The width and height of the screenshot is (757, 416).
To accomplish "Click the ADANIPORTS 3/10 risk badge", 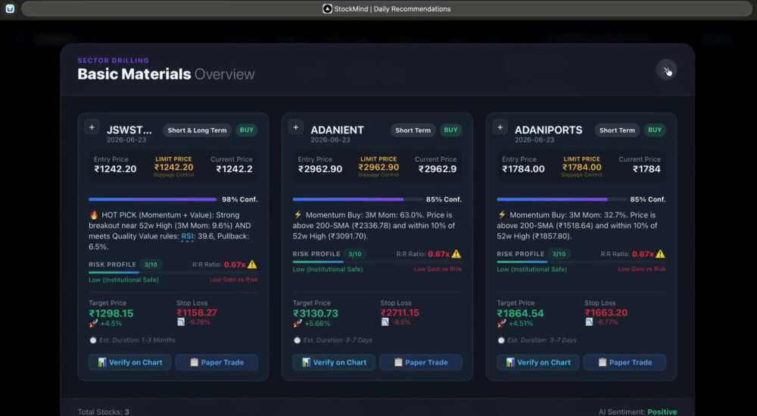I will 559,254.
